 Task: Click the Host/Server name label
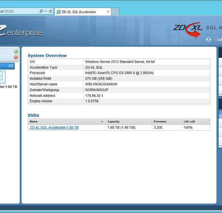(x=44, y=84)
